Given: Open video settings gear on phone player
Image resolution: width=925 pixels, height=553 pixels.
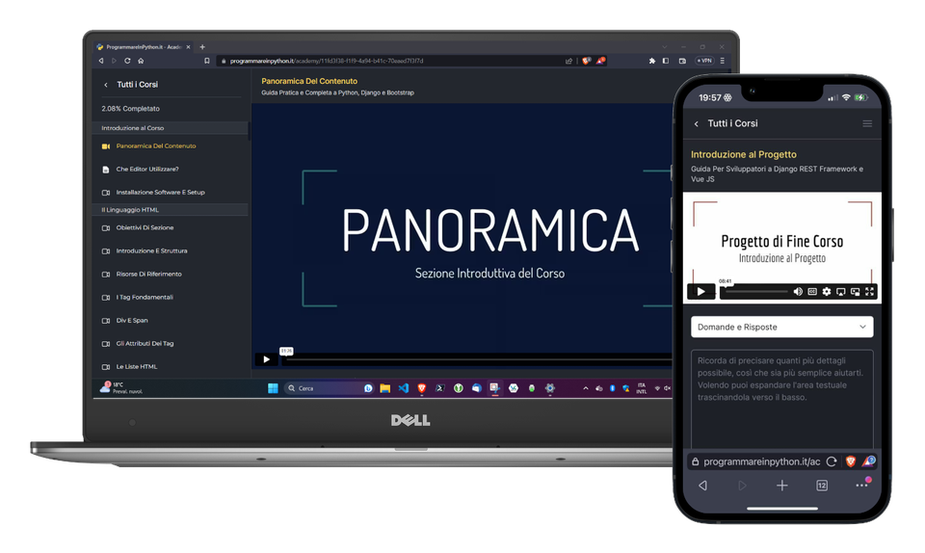Looking at the screenshot, I should coord(827,291).
